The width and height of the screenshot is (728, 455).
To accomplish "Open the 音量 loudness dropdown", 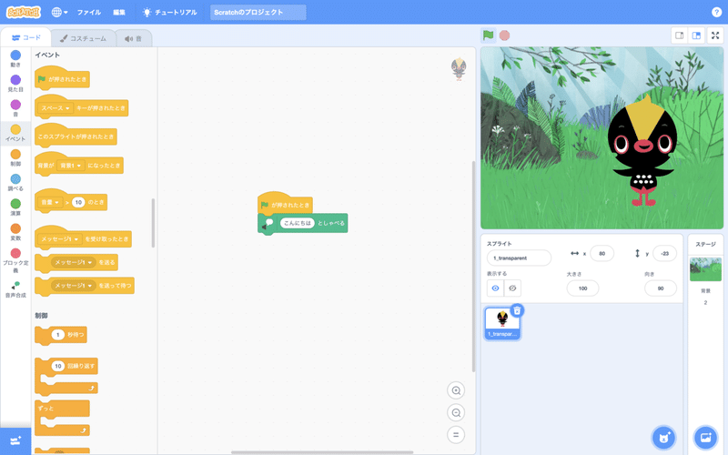I will point(50,202).
